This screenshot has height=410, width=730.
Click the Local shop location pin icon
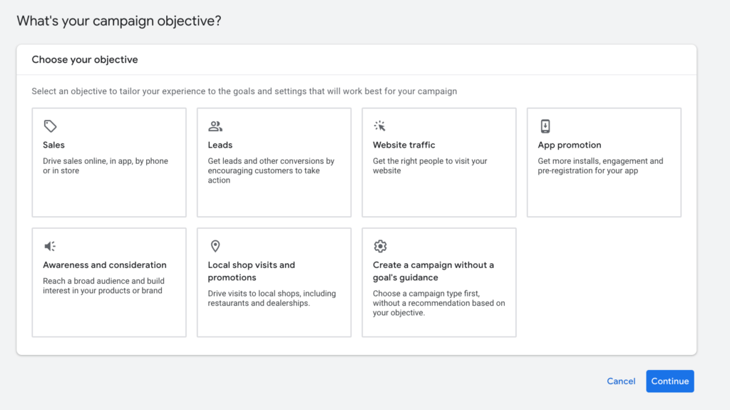point(215,246)
